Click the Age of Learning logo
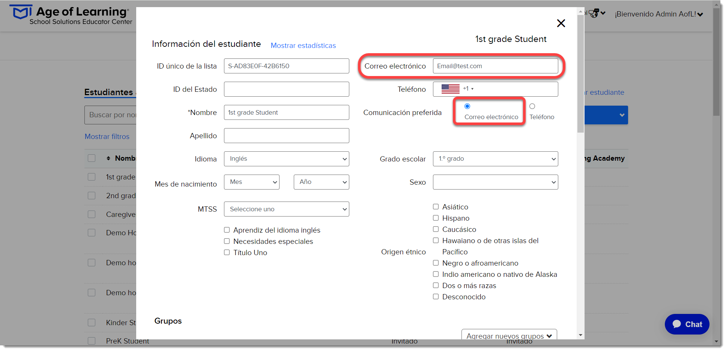Image resolution: width=726 pixels, height=351 pixels. 71,15
